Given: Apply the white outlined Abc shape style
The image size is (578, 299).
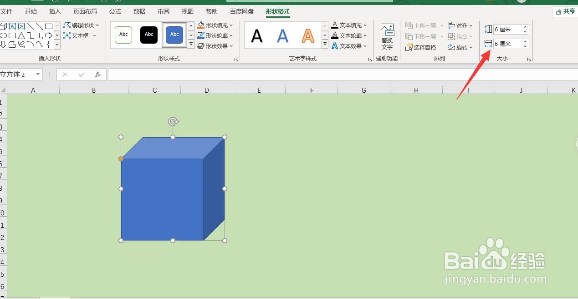Looking at the screenshot, I should pos(123,35).
